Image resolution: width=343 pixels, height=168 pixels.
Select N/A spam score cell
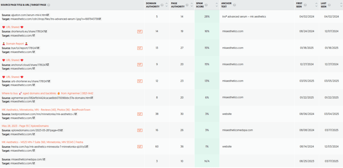coord(207,161)
